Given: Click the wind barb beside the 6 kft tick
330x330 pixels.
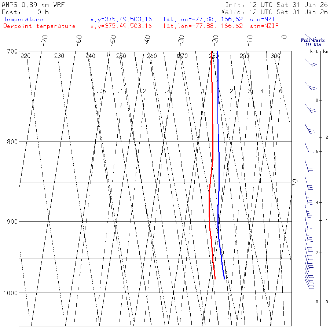Looking at the screenshot, I should tap(309, 148).
